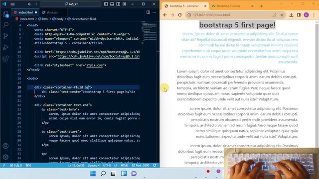Open Windows Widgets from taskbar
Viewport: 319px width, 179px height.
click(124, 174)
